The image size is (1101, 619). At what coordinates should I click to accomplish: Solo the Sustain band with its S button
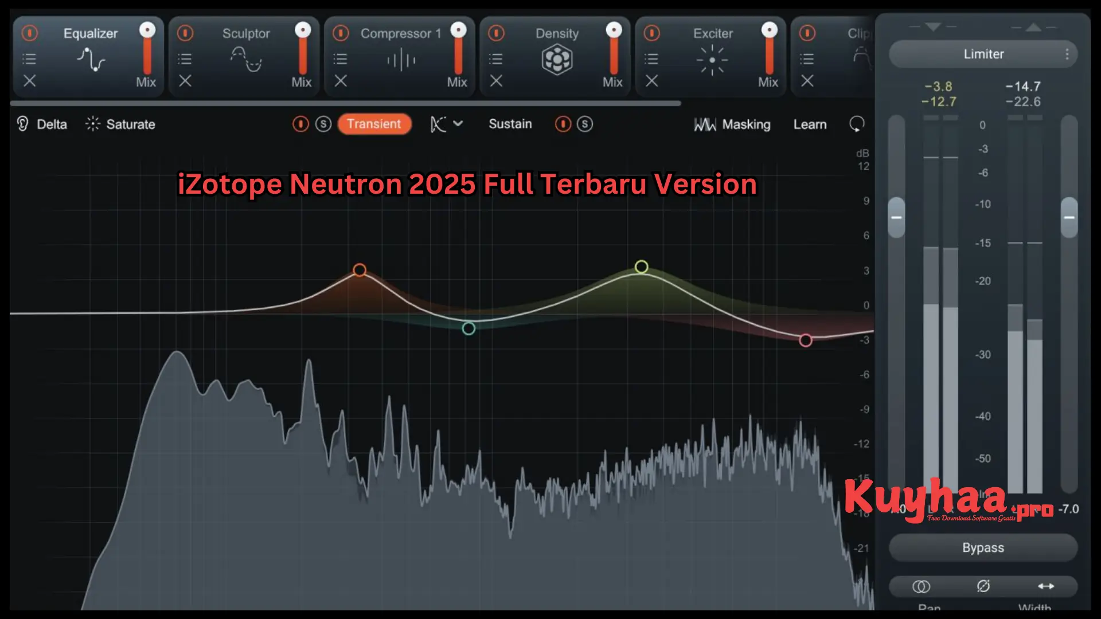click(584, 124)
